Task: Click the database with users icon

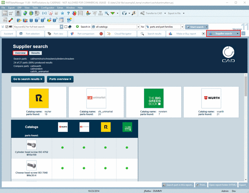Action: [25, 20]
